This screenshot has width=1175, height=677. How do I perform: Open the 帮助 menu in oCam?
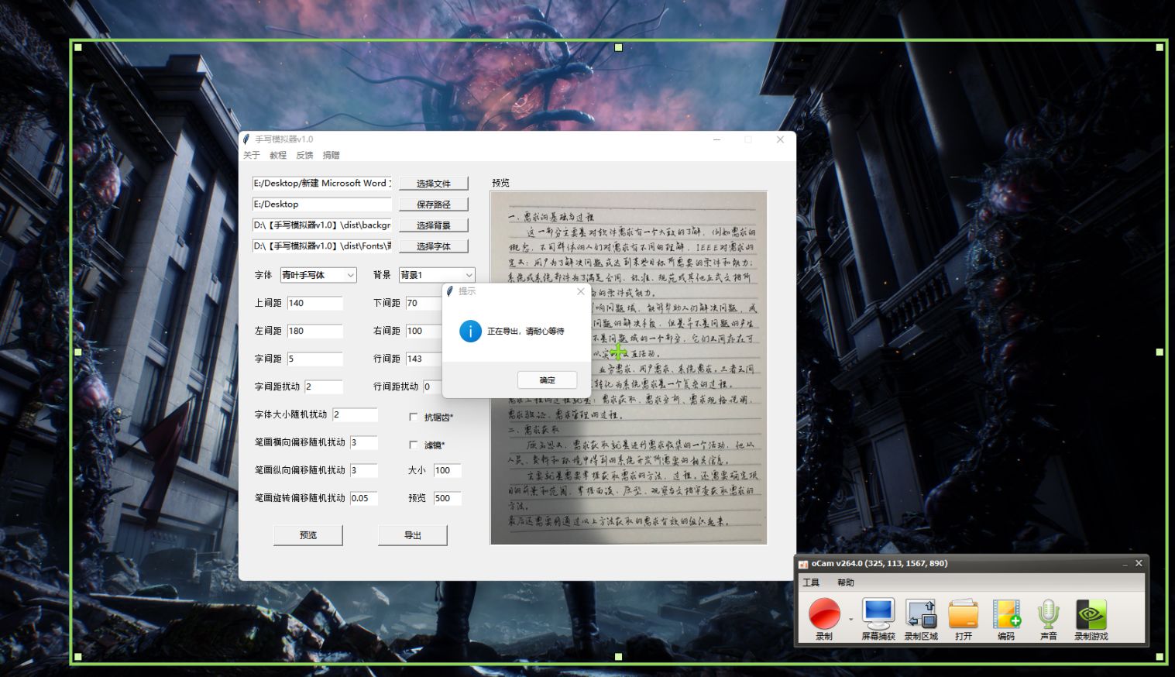pos(845,582)
